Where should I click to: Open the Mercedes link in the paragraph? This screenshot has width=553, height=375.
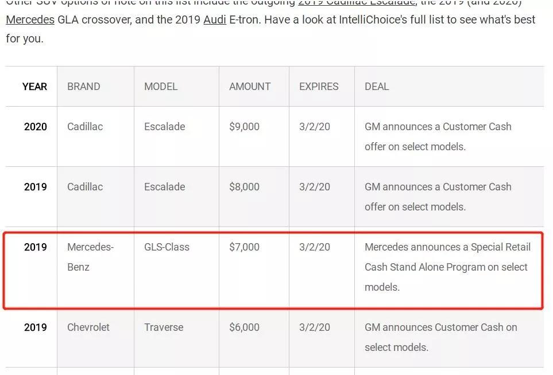click(x=30, y=19)
